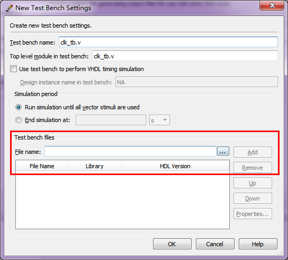Click the HDL Version column header
288x260 pixels.
[175, 166]
